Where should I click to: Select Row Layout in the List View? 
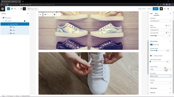point(8,18)
